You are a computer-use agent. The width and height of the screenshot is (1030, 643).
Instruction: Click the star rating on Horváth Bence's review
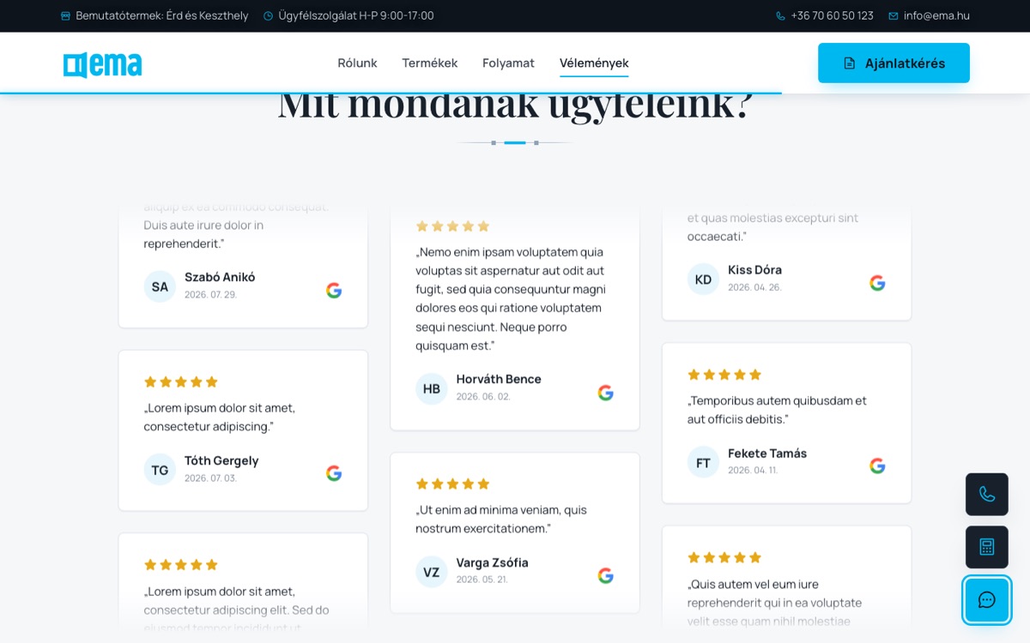click(452, 226)
